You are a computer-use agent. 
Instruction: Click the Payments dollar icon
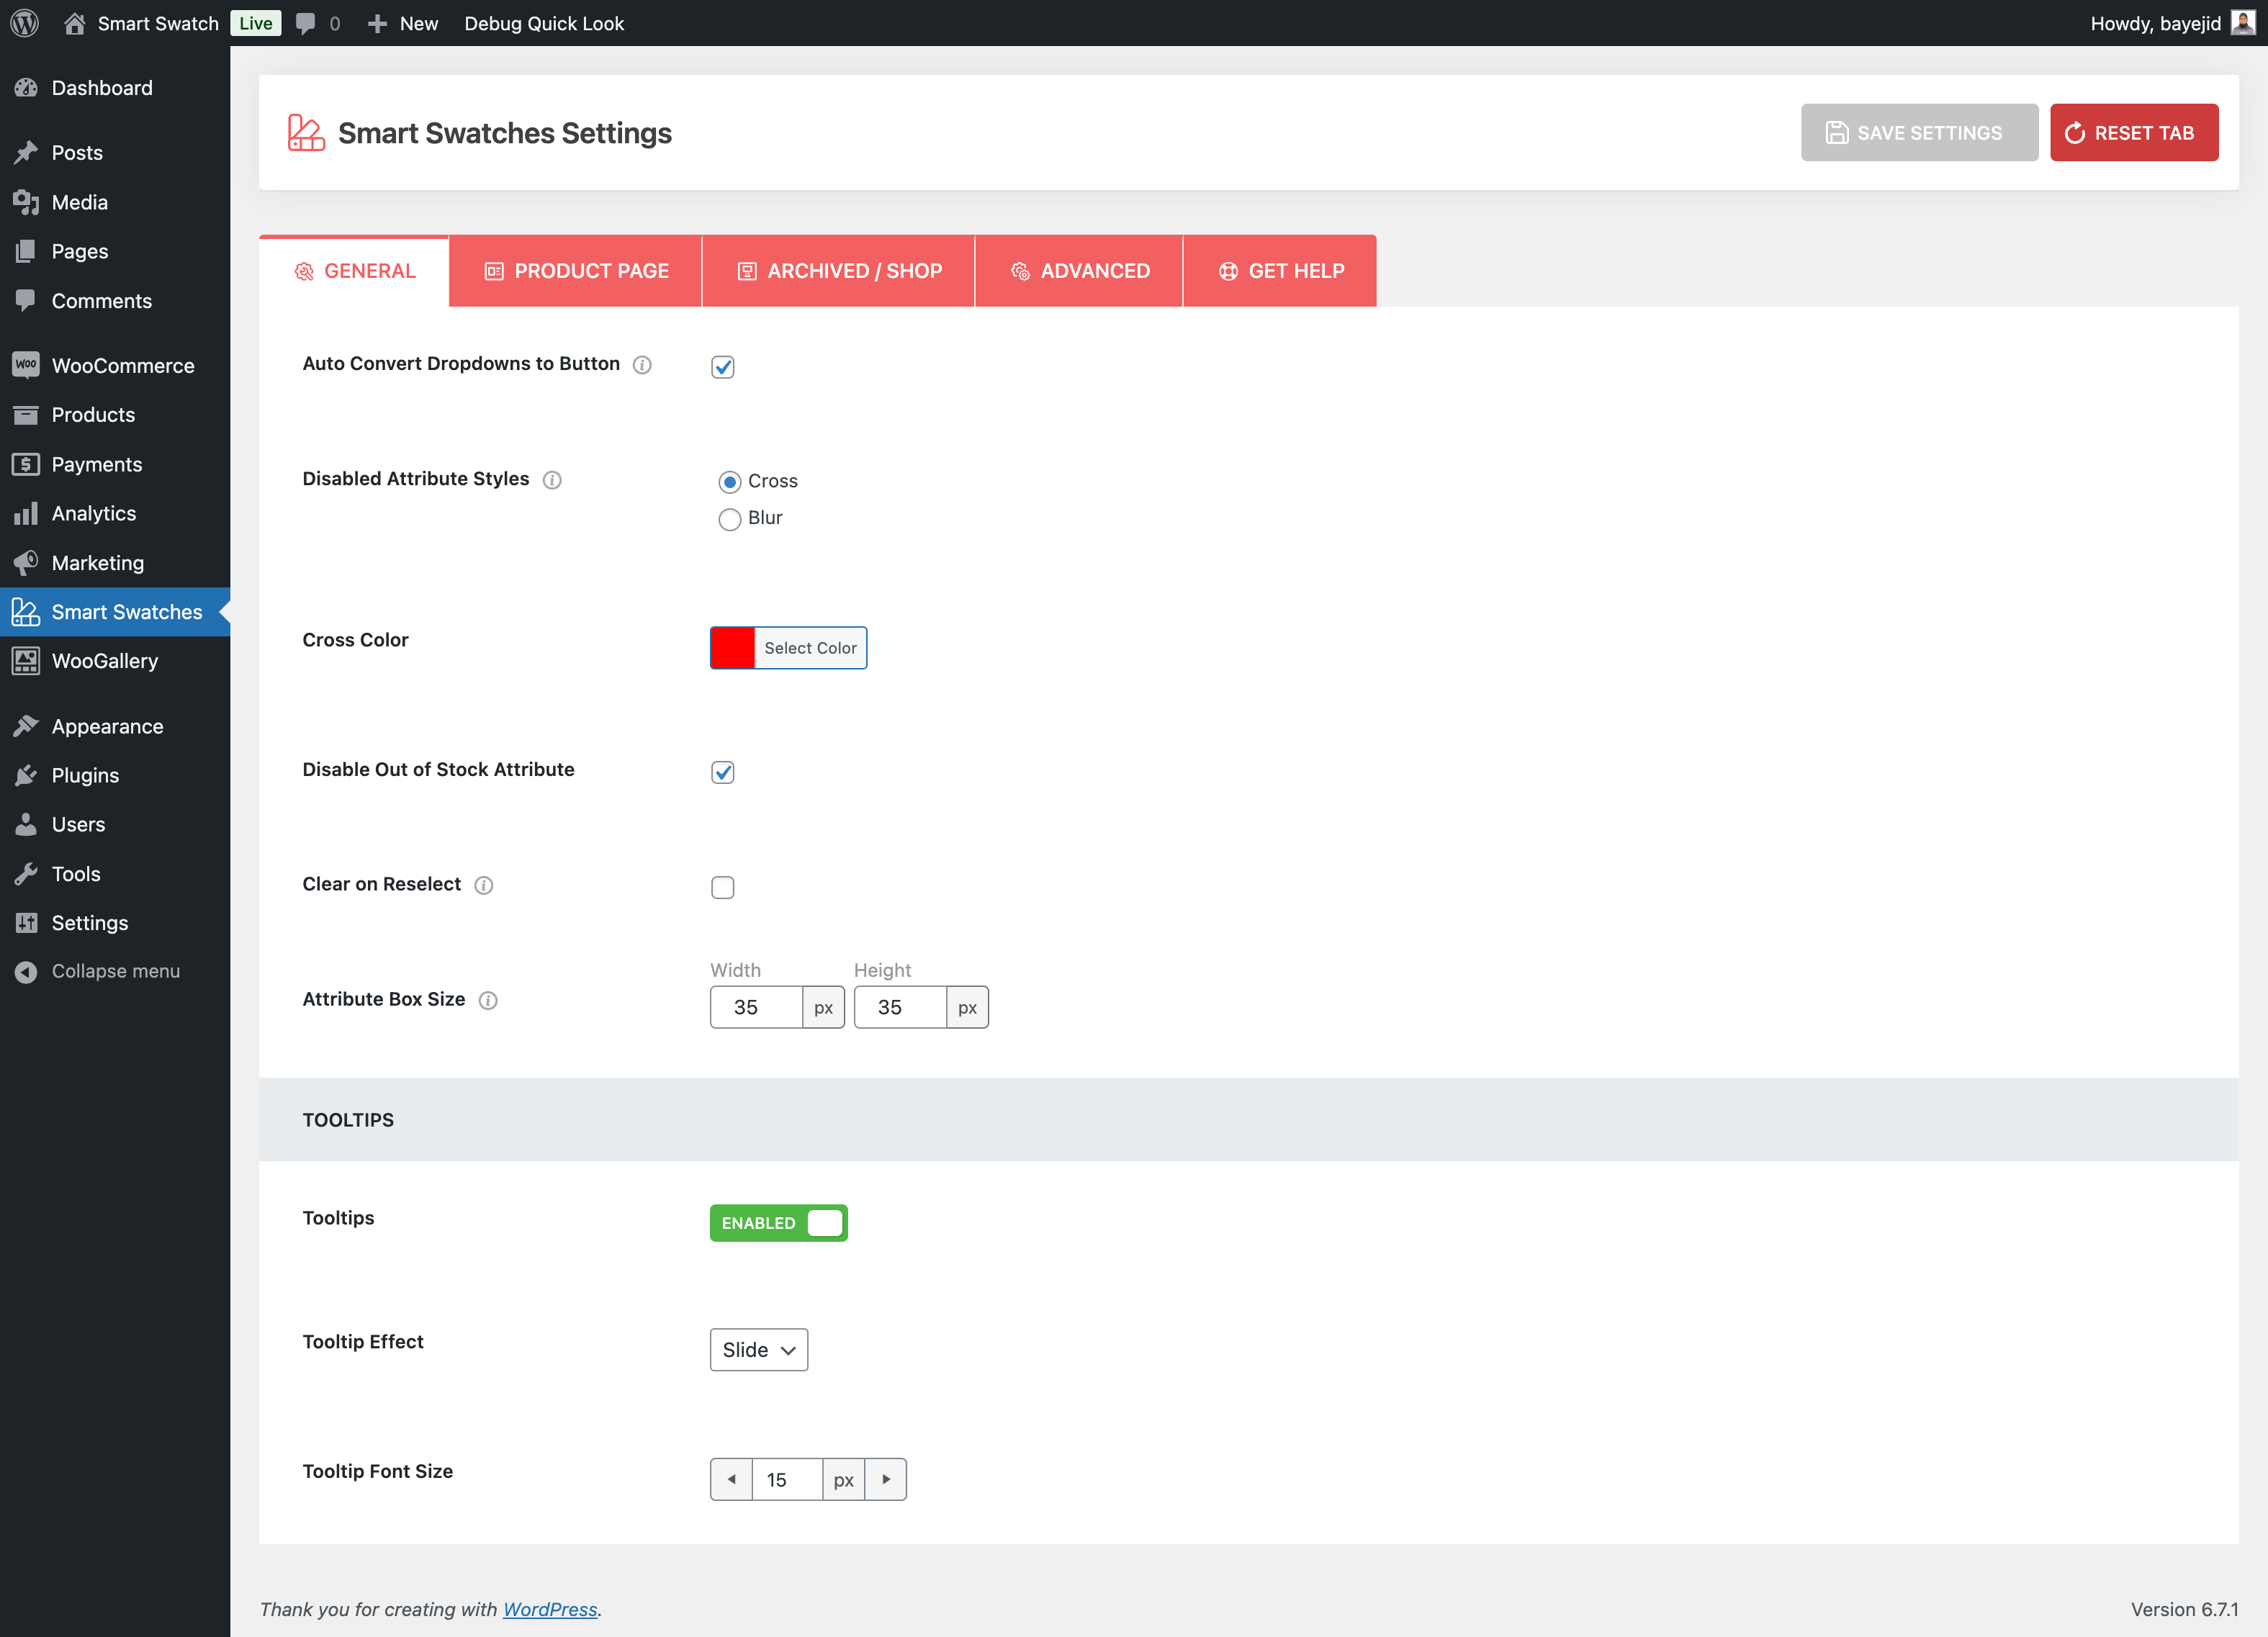point(26,464)
